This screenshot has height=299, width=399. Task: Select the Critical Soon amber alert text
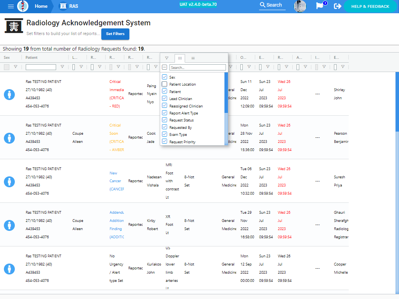tap(117, 137)
